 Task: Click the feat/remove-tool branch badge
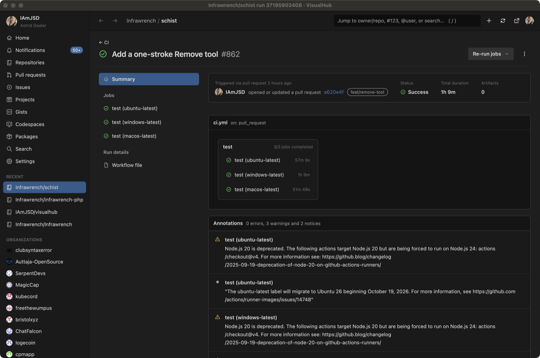pos(368,92)
